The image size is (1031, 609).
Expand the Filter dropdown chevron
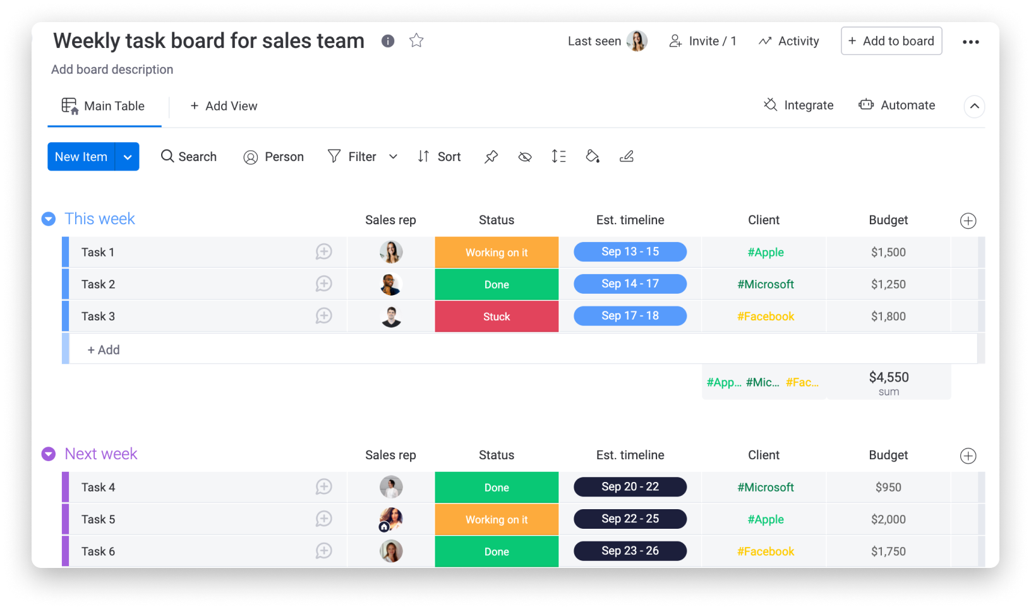(x=393, y=157)
